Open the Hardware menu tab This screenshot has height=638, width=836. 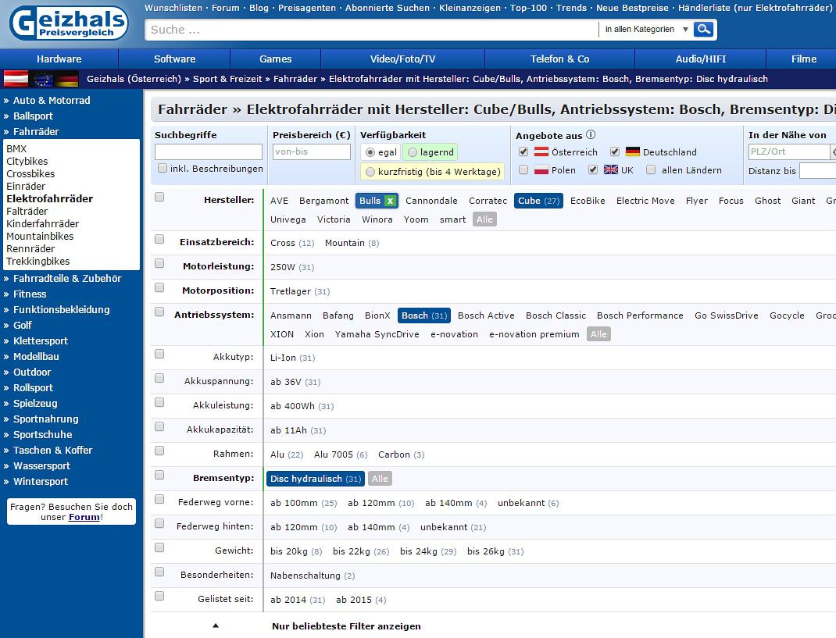pyautogui.click(x=59, y=59)
